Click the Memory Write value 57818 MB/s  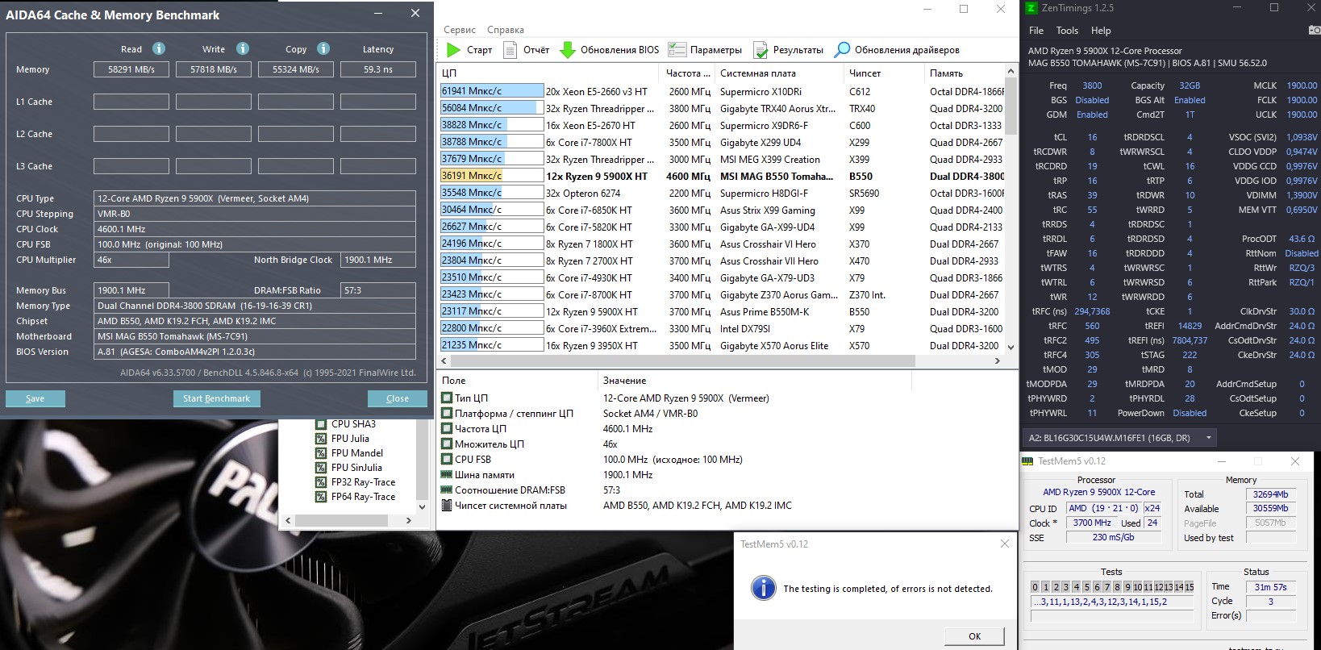[214, 69]
